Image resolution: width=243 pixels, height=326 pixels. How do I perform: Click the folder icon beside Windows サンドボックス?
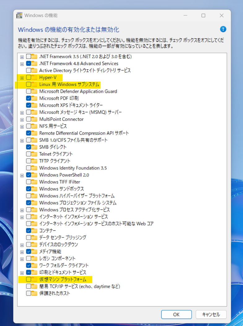coord(34,189)
